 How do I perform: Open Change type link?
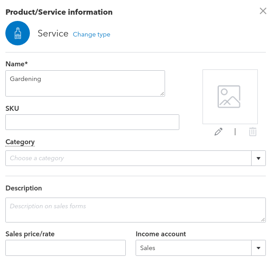point(91,34)
